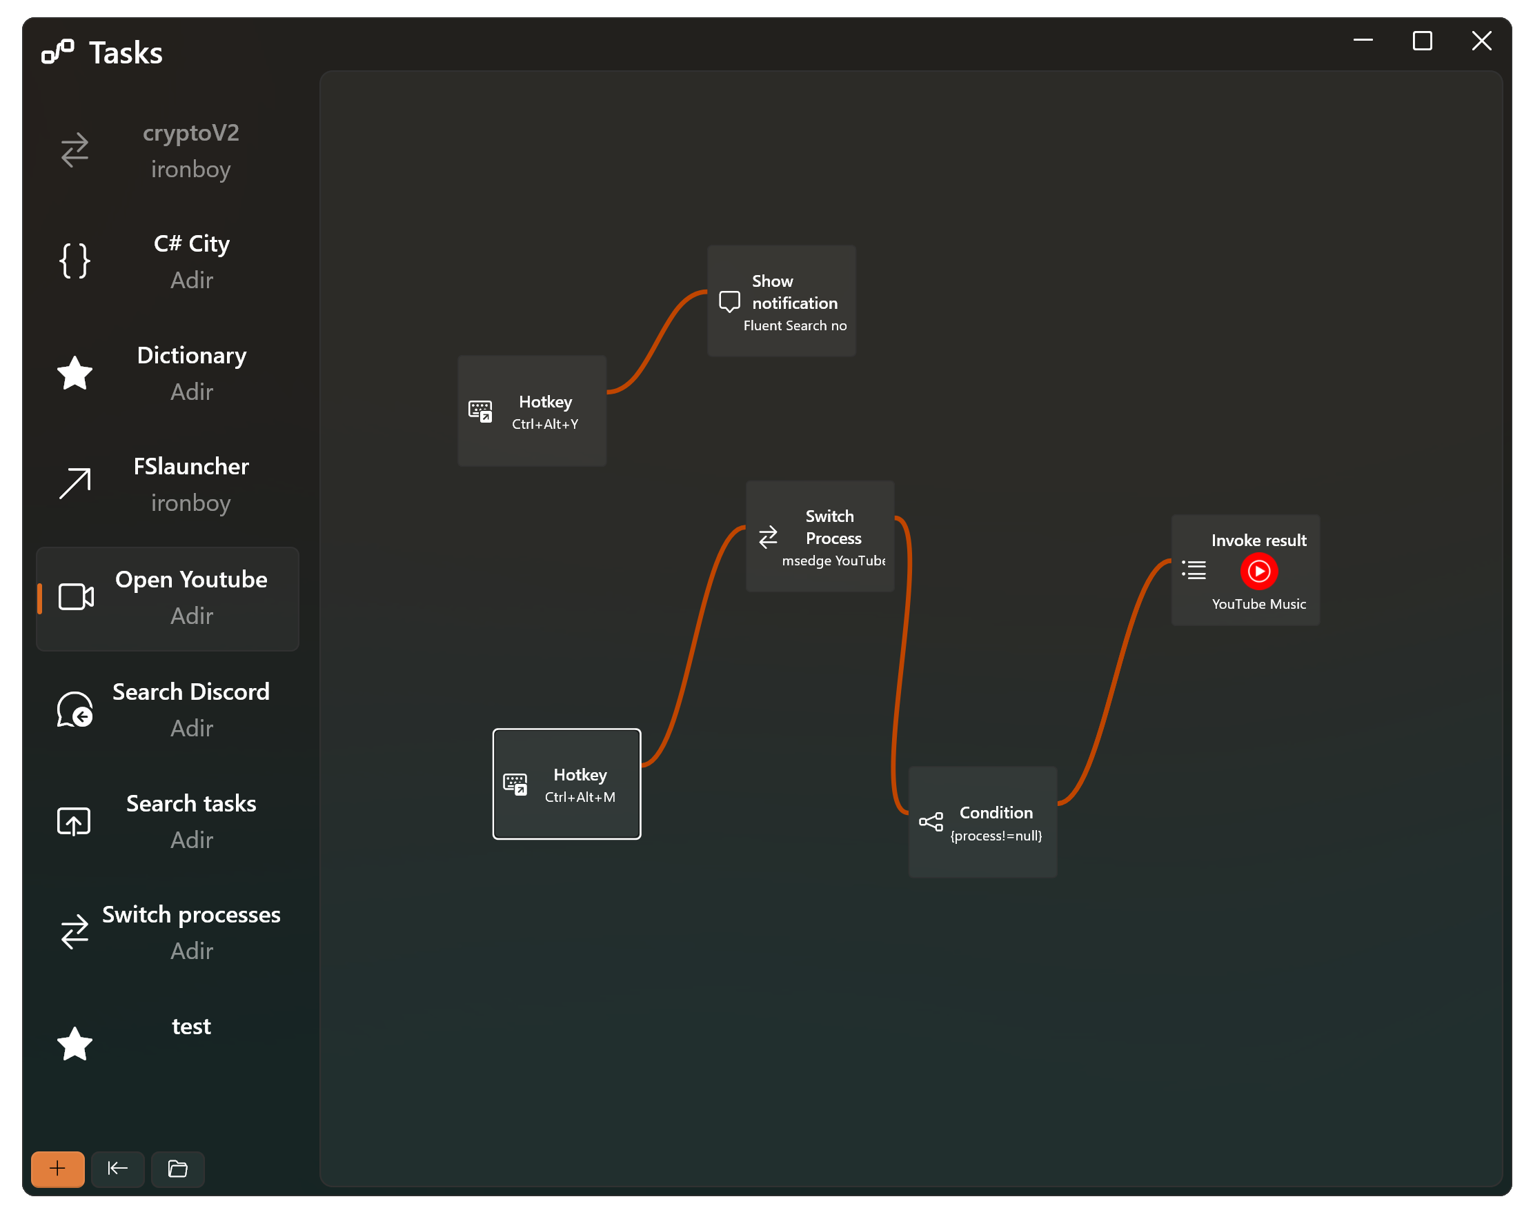
Task: Collapse the sidebar panel
Action: 117,1169
